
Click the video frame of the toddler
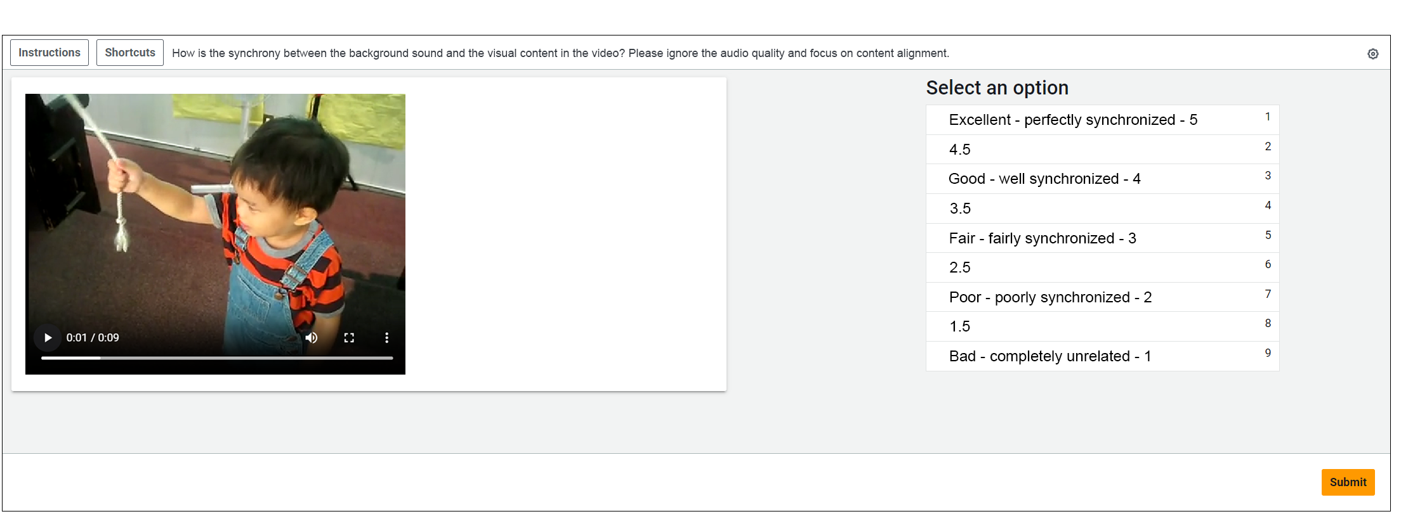[215, 209]
